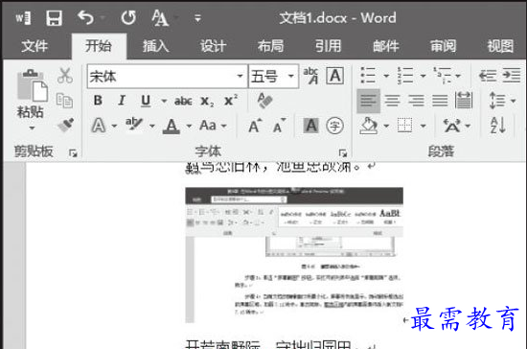Click the phonetic guide icon
Viewport: 527px width, 349px height.
pos(310,76)
